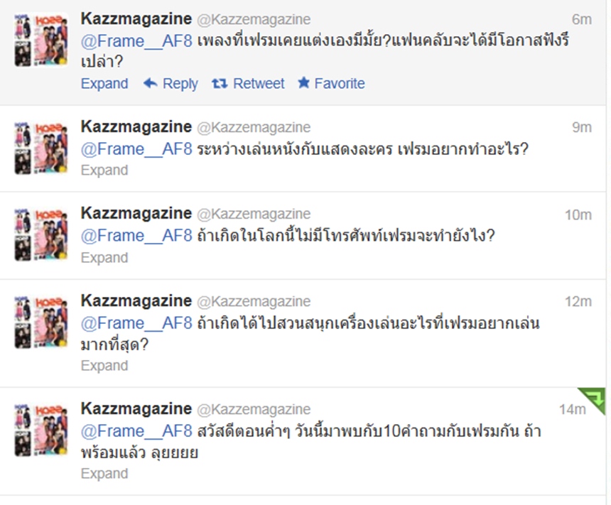Open Kazzmagazine avatar on 14m tweet

[41, 430]
